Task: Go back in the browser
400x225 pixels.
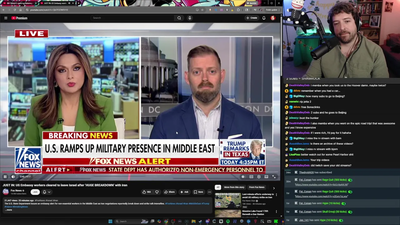Action: [3, 10]
